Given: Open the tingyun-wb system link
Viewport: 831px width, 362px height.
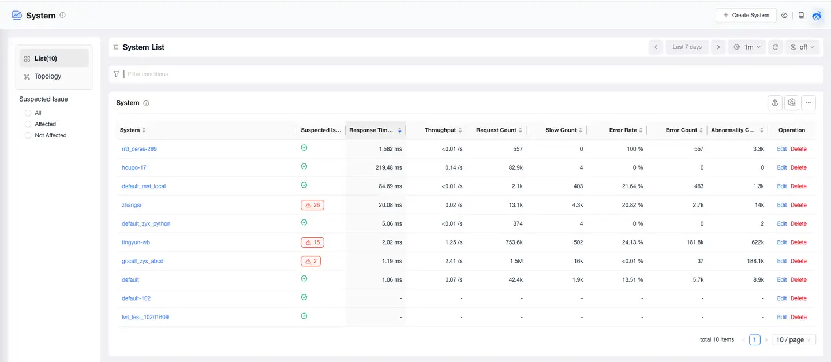Looking at the screenshot, I should (136, 242).
